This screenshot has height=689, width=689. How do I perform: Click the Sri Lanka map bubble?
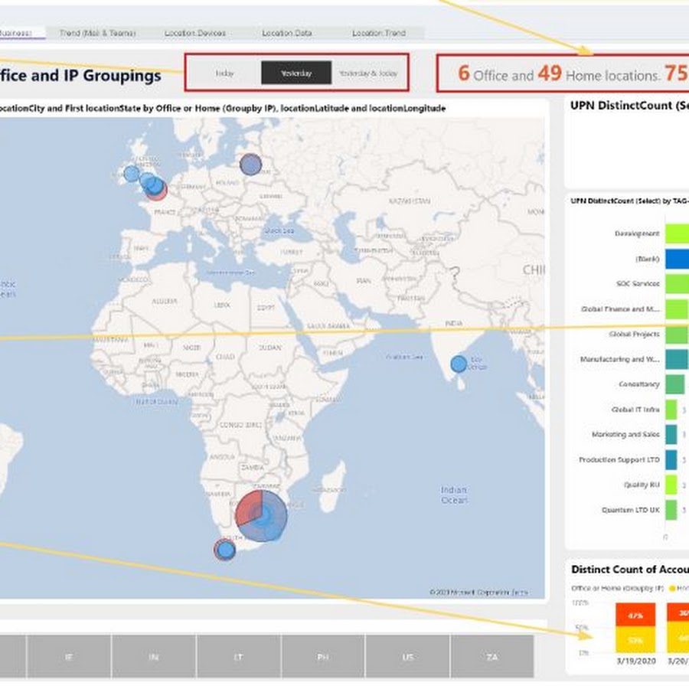(459, 364)
